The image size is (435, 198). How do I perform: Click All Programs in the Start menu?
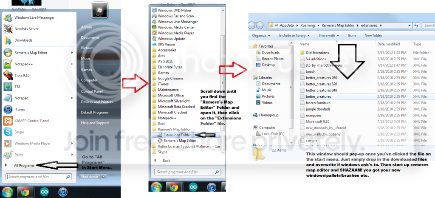24,166
